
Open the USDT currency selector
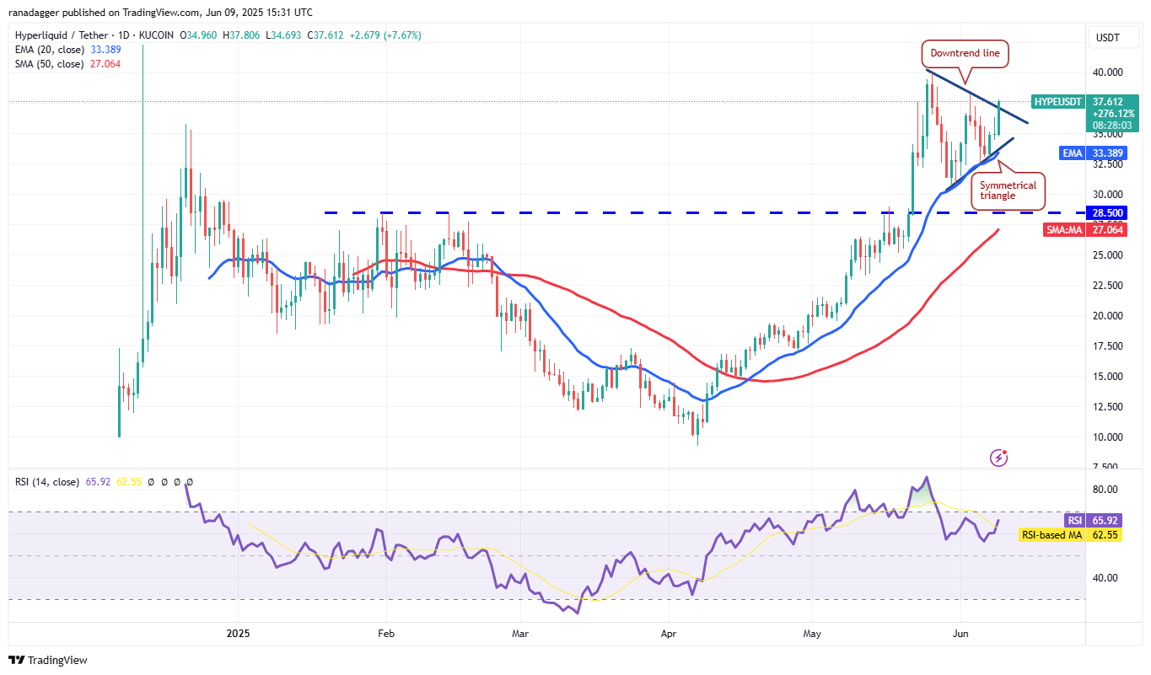point(1106,37)
